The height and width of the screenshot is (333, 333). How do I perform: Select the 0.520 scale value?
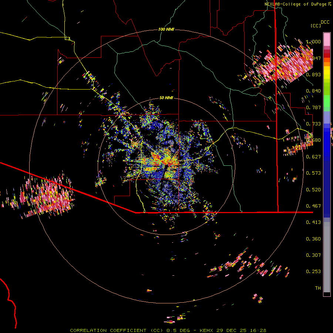point(313,190)
